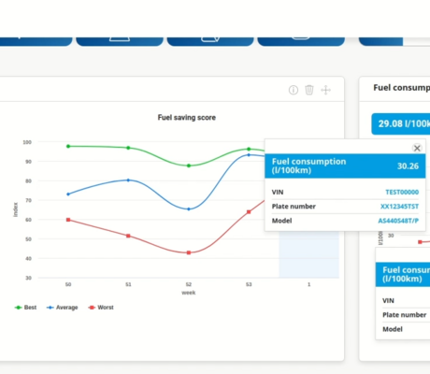Click the week axis label
430x374 pixels.
[x=189, y=293]
